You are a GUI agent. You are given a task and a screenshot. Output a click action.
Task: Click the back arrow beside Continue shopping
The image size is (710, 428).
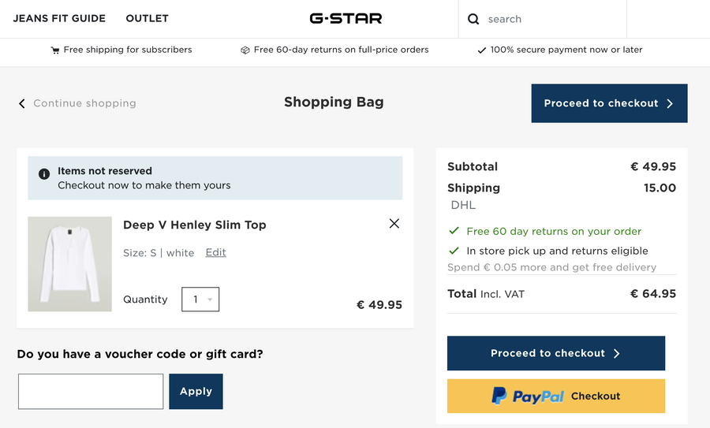(x=22, y=103)
